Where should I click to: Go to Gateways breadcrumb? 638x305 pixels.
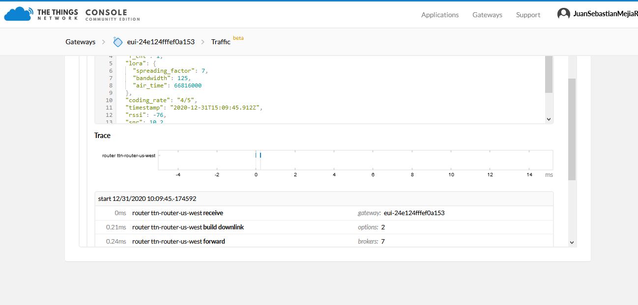click(x=80, y=42)
